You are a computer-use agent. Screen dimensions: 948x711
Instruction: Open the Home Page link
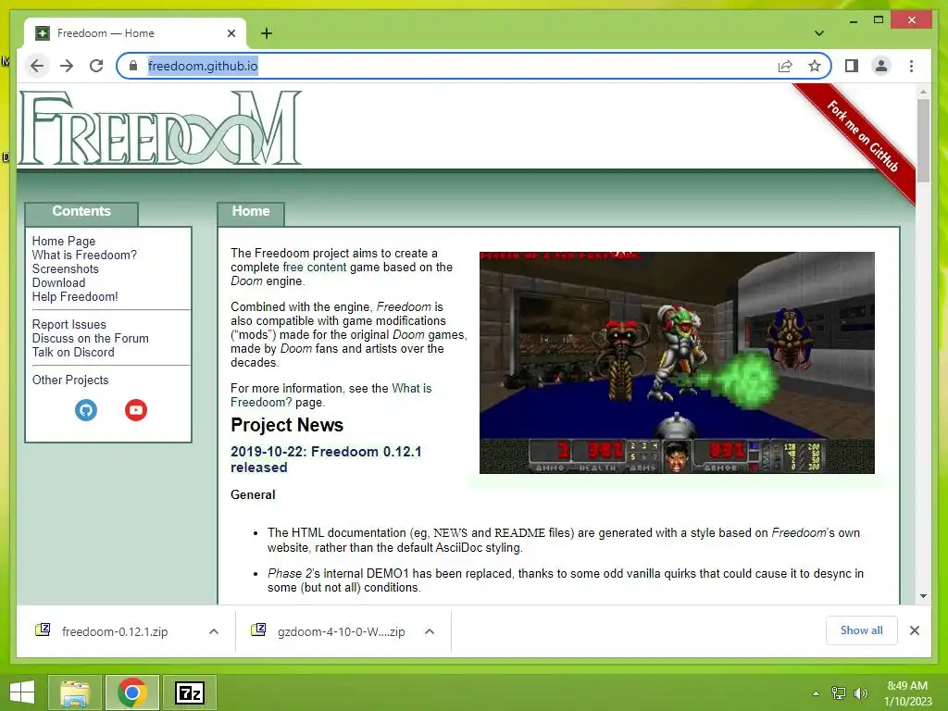click(64, 242)
